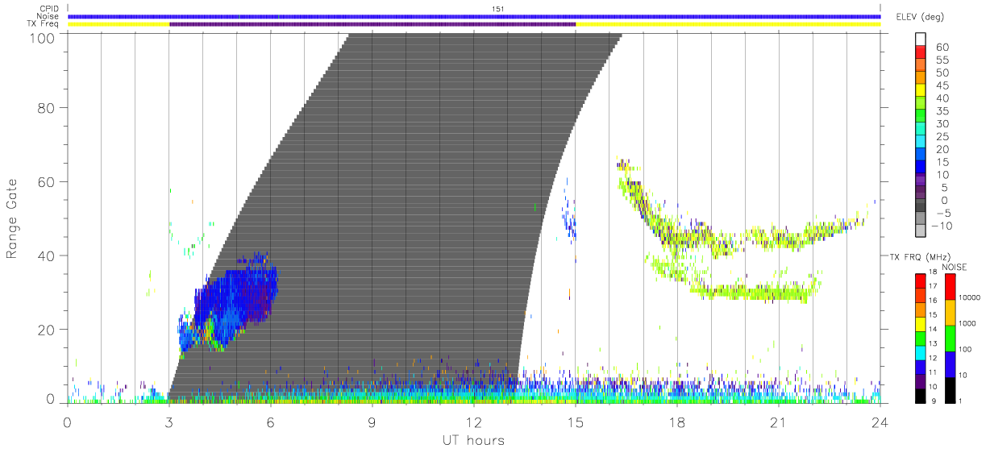
Task: Click x-axis tick label '6'
Action: pos(271,422)
